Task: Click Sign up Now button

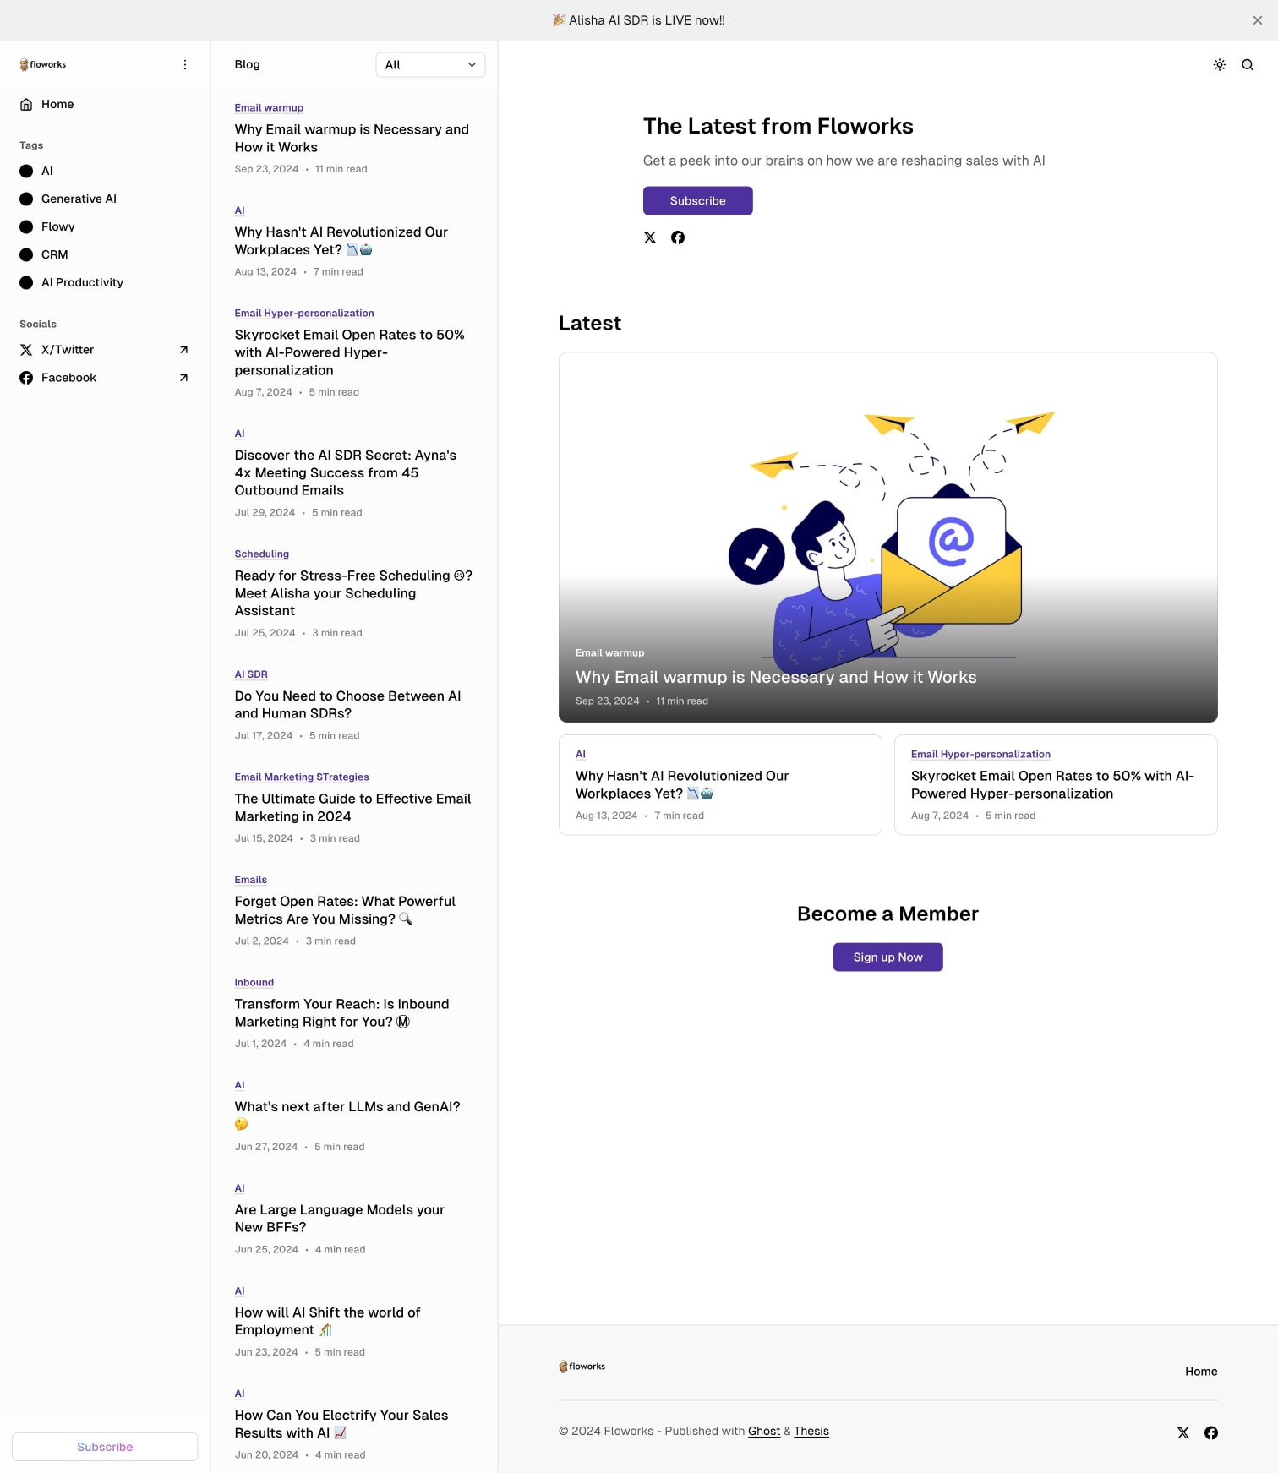Action: coord(887,957)
